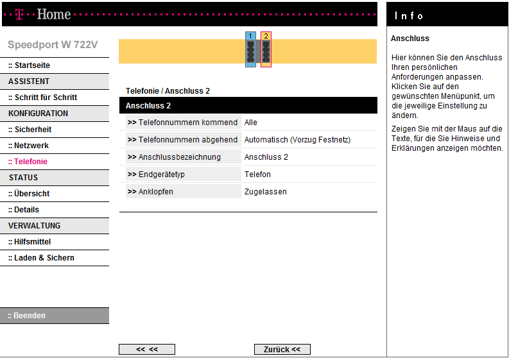Open Hilfsmittel under Verwaltung
The image size is (509, 358).
(30, 242)
